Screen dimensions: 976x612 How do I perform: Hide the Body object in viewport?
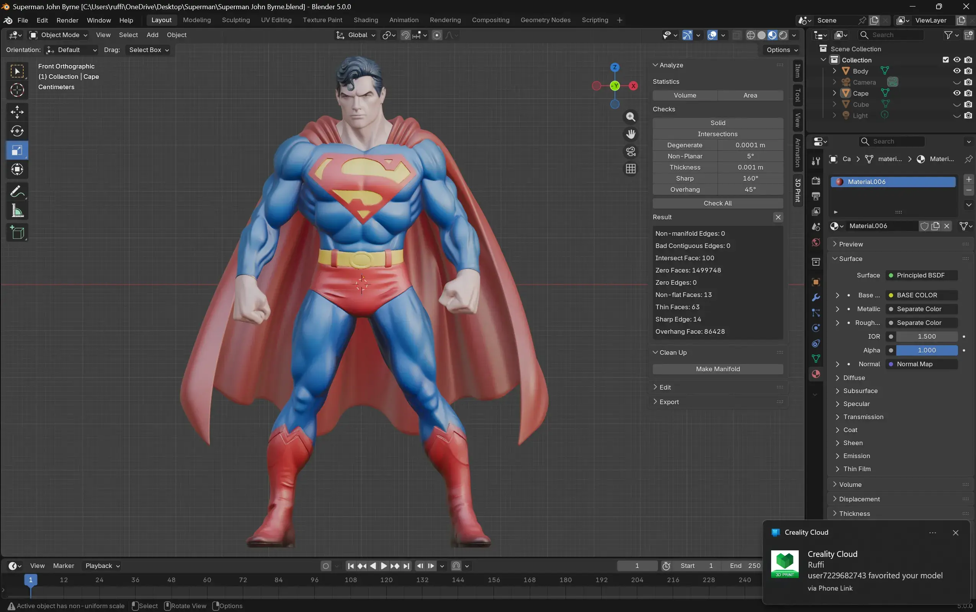coord(956,71)
